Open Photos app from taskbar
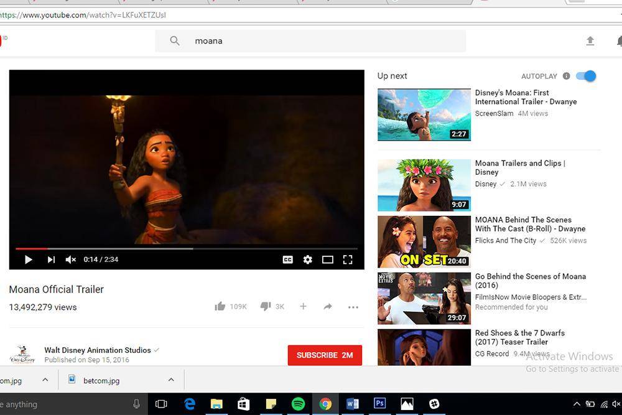The image size is (622, 415). click(407, 404)
